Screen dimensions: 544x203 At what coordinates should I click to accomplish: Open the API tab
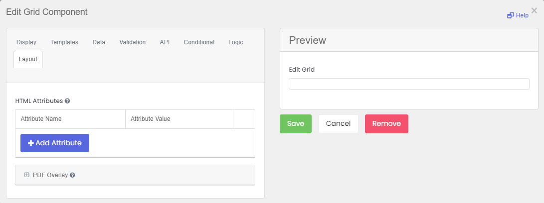pyautogui.click(x=165, y=42)
